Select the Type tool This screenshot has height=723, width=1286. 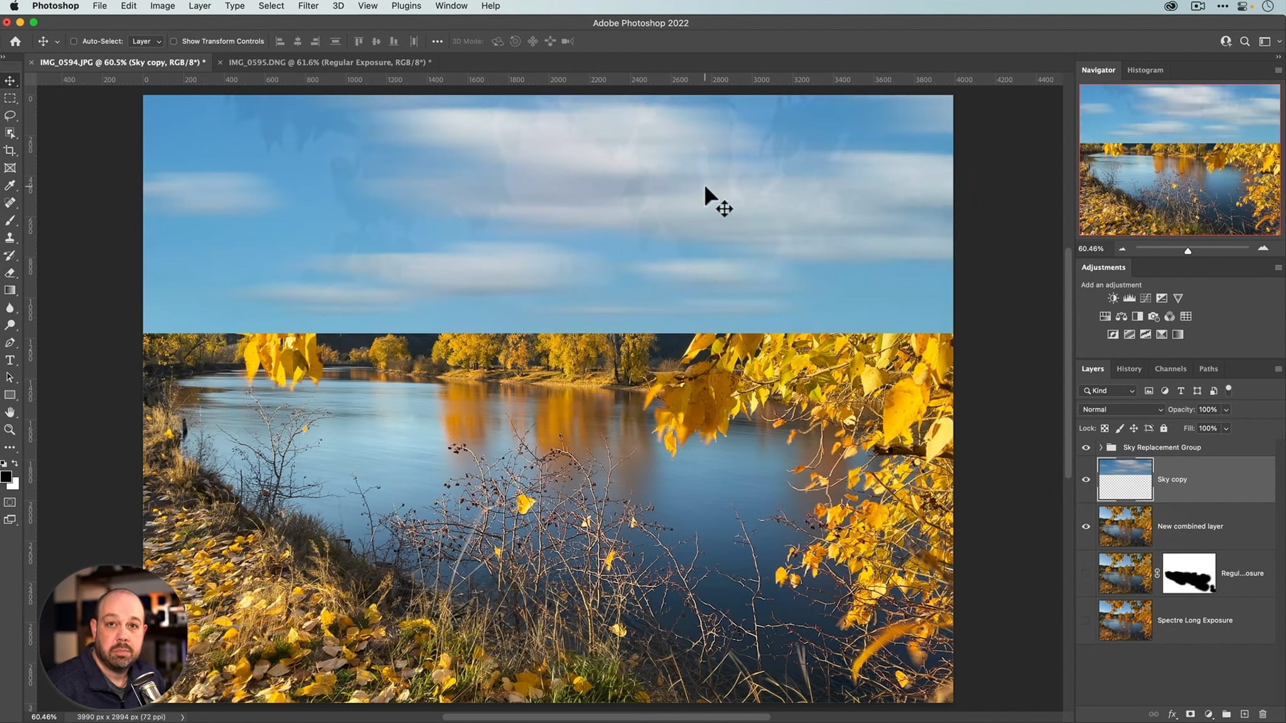point(11,360)
